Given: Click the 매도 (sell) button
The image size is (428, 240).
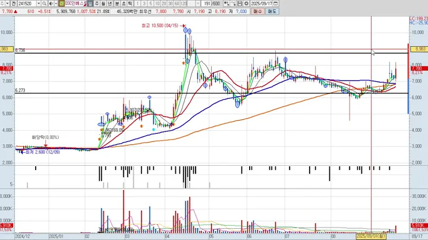Looking at the screenshot, I should click(x=272, y=11).
